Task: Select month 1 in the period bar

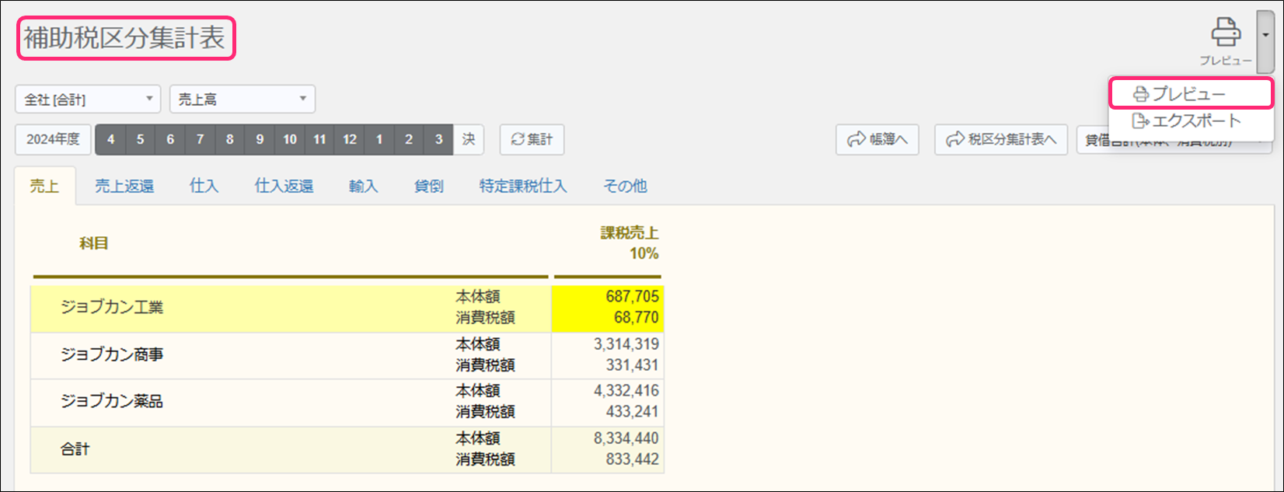Action: pyautogui.click(x=379, y=139)
